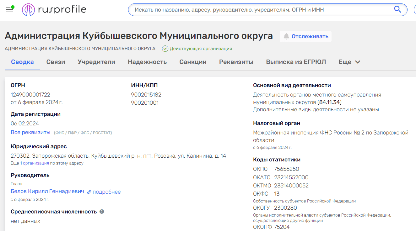Click the green checkmark status icon
Viewport: 416px width, 231px height.
165,49
